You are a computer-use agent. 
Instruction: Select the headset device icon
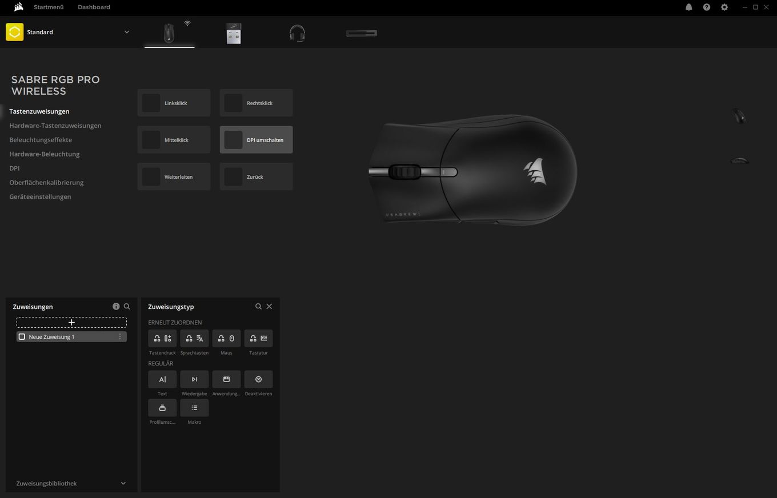tap(297, 33)
